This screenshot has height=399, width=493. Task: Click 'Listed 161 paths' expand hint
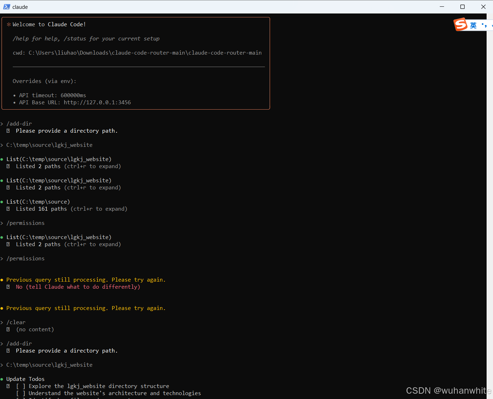click(x=72, y=209)
